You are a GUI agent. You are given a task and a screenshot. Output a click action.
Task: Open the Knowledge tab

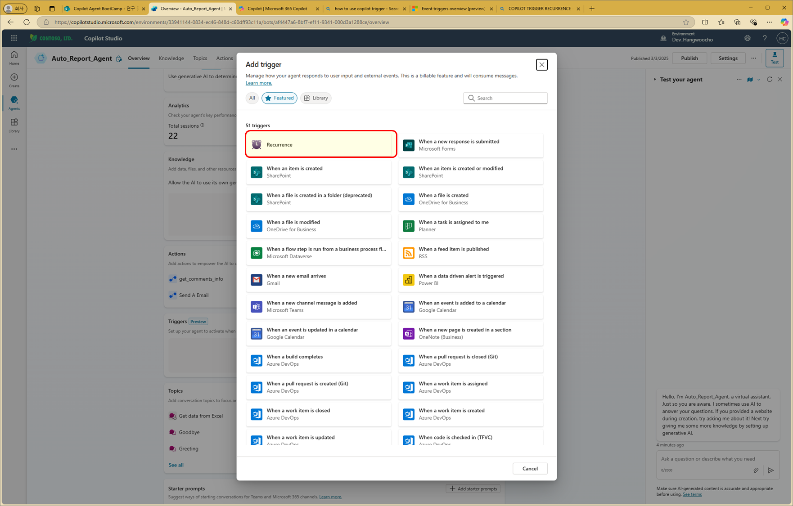(171, 58)
